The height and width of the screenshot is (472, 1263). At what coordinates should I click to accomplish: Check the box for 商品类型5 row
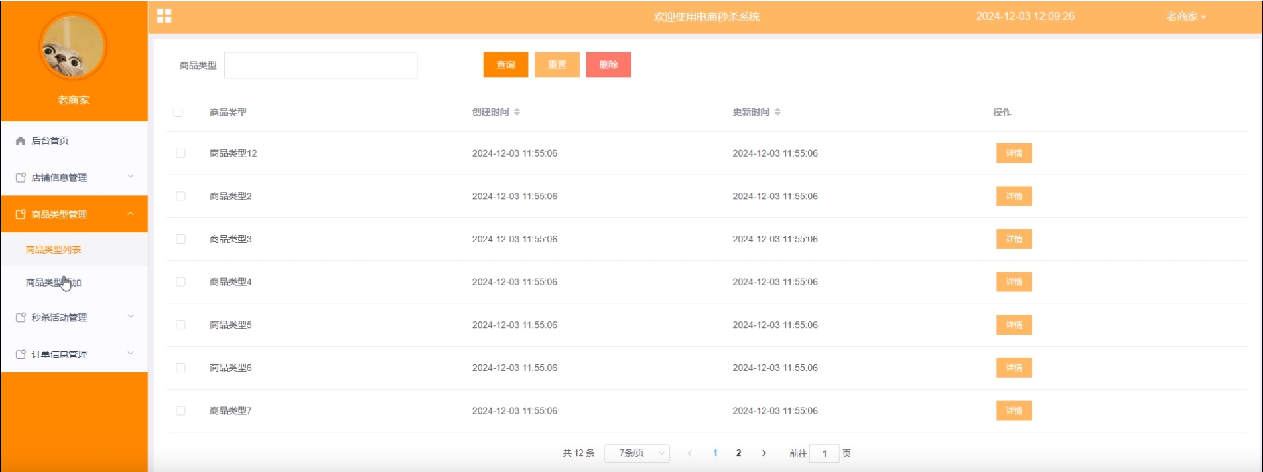click(x=180, y=325)
